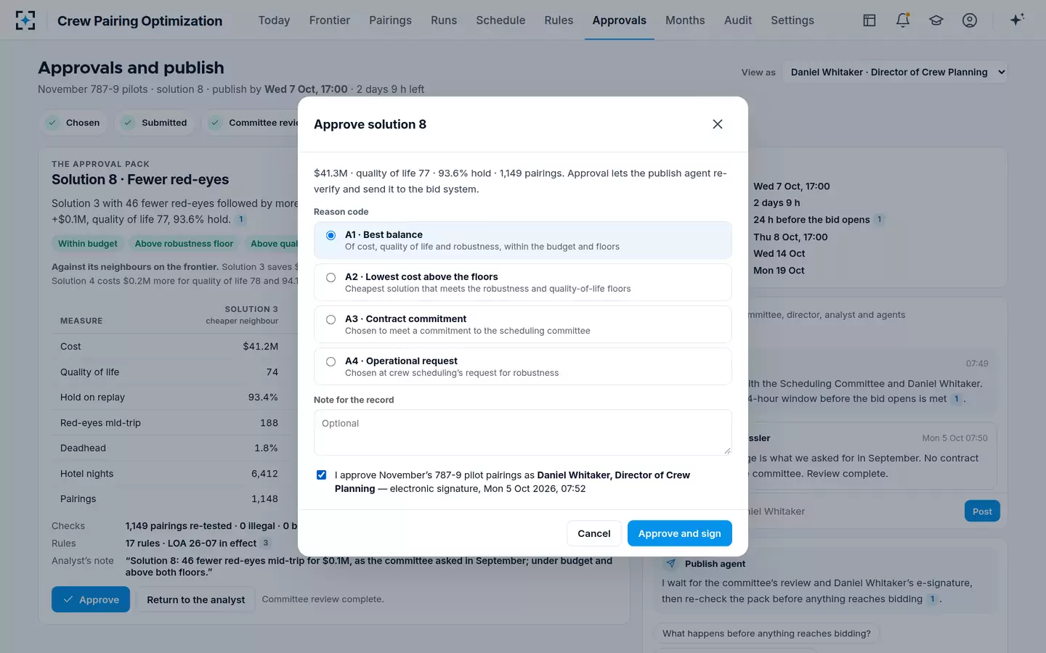Cancel the approval dialog

coord(594,533)
